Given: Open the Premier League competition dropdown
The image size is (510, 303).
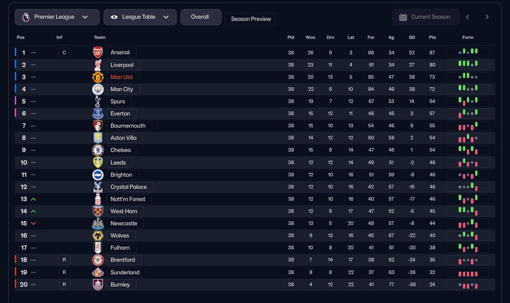Looking at the screenshot, I should pos(57,17).
